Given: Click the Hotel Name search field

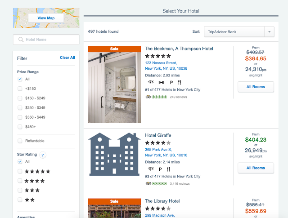Looking at the screenshot, I should tap(46, 40).
